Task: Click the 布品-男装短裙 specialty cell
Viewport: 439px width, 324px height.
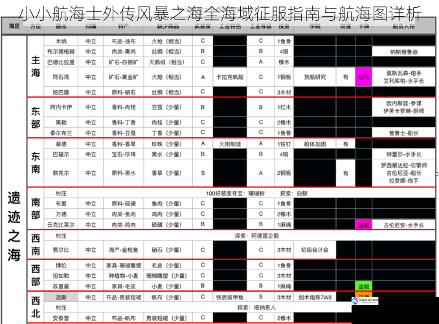Action: pos(124,297)
